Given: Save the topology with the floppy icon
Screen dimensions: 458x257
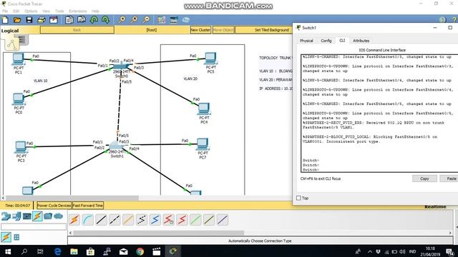Looking at the screenshot, I should pyautogui.click(x=29, y=20).
